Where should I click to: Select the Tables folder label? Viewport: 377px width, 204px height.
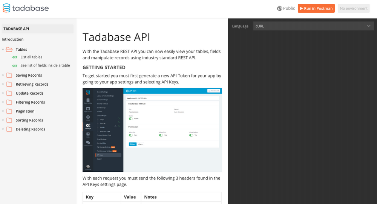21,50
